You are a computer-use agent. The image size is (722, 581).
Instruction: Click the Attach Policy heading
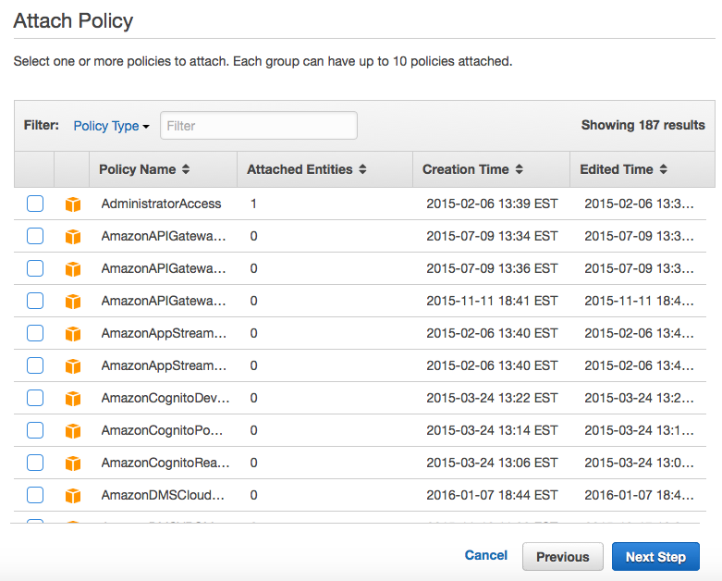pyautogui.click(x=73, y=21)
